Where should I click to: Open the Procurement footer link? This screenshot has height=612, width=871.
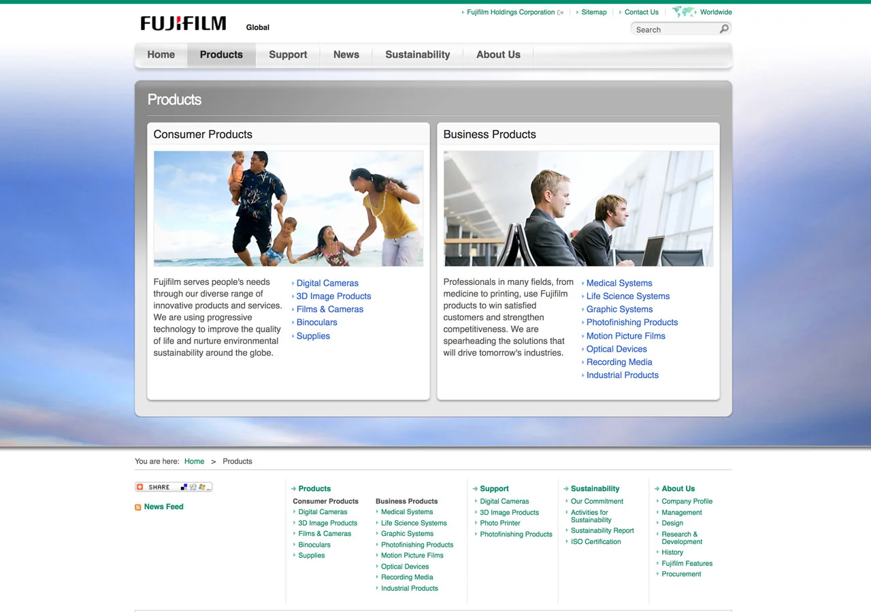tap(681, 574)
